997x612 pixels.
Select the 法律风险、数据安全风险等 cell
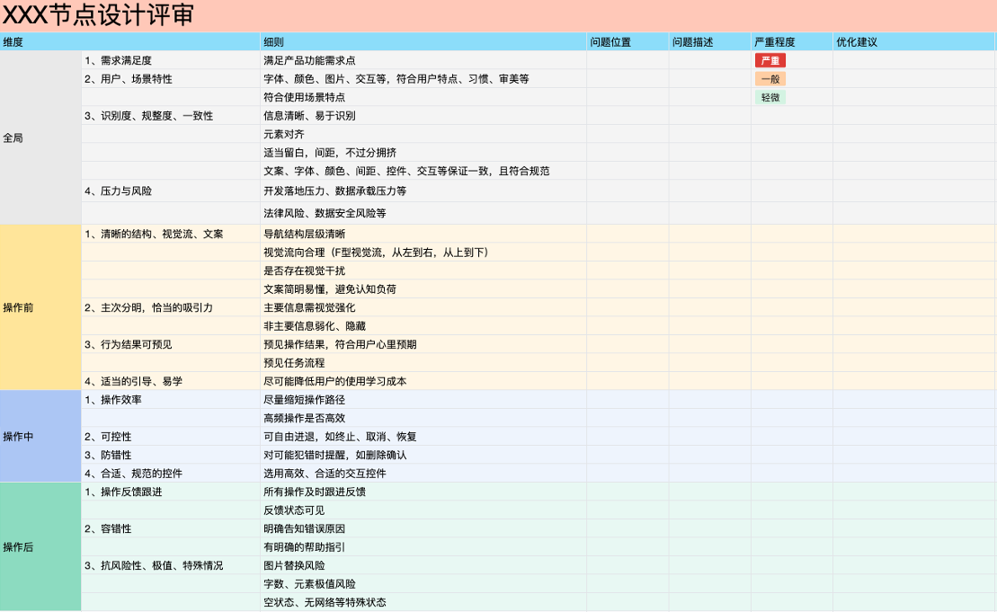[423, 213]
